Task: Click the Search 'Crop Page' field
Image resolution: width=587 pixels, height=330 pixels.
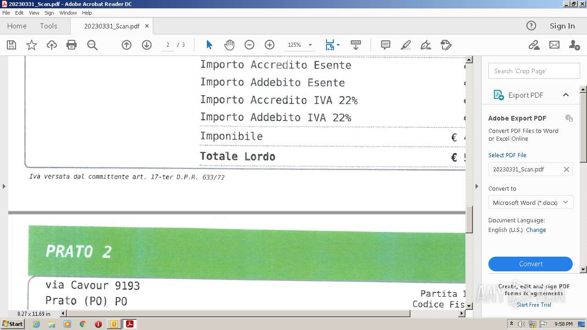Action: tap(534, 71)
